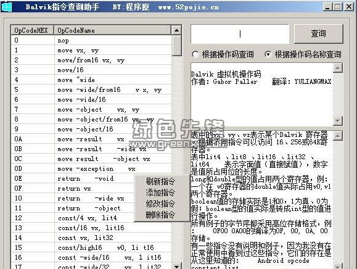
Task: Click the app icon in title bar
Action: point(6,6)
